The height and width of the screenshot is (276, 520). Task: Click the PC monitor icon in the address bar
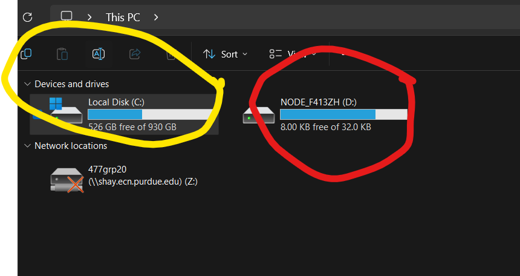pos(67,17)
